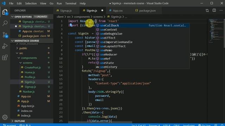The width and height of the screenshot is (225, 126).
Task: Open the Run menu
Action: (59, 3)
